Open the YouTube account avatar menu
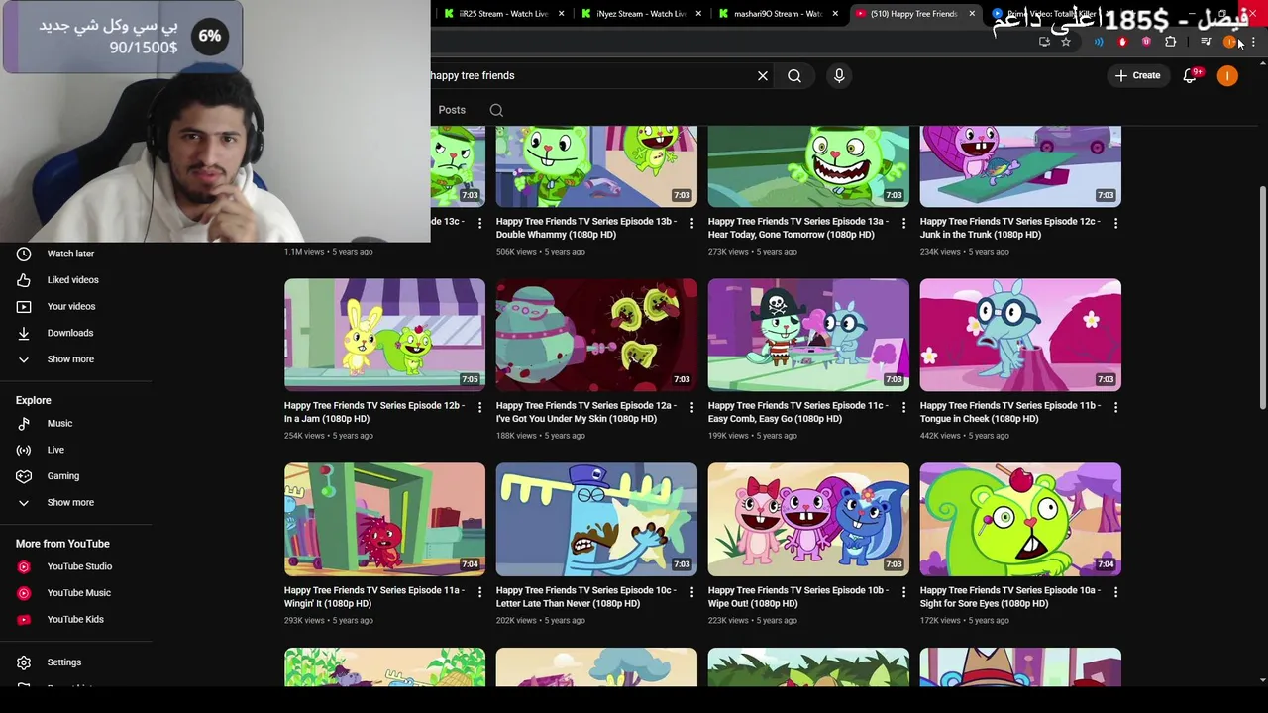1268x713 pixels. 1227,75
